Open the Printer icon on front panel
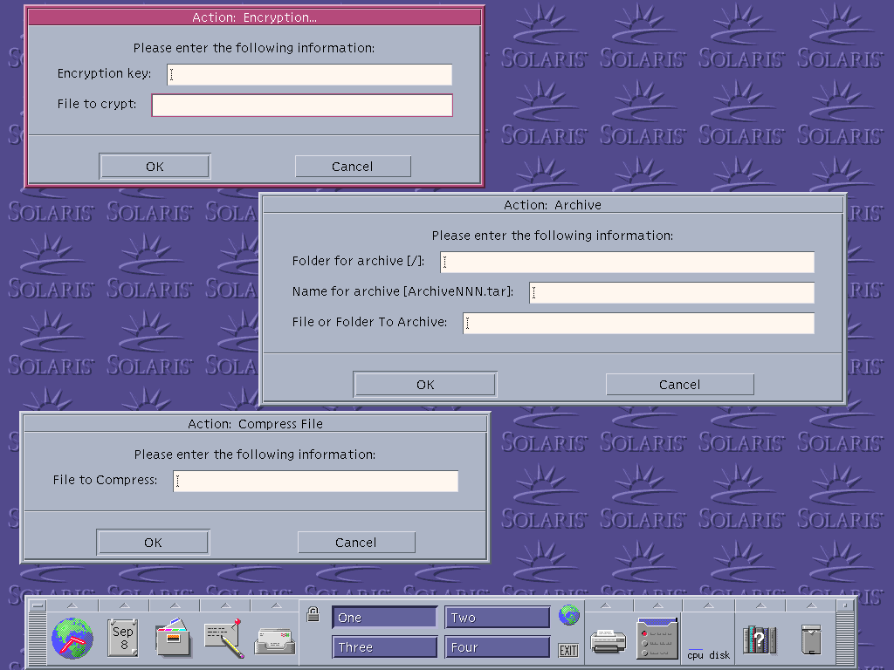This screenshot has width=894, height=670. pyautogui.click(x=608, y=640)
